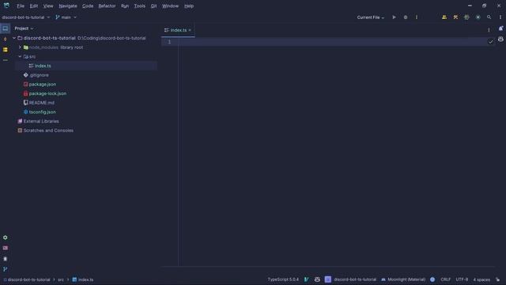Open the main toolbar settings kebab menu
The image size is (506, 285).
click(500, 17)
